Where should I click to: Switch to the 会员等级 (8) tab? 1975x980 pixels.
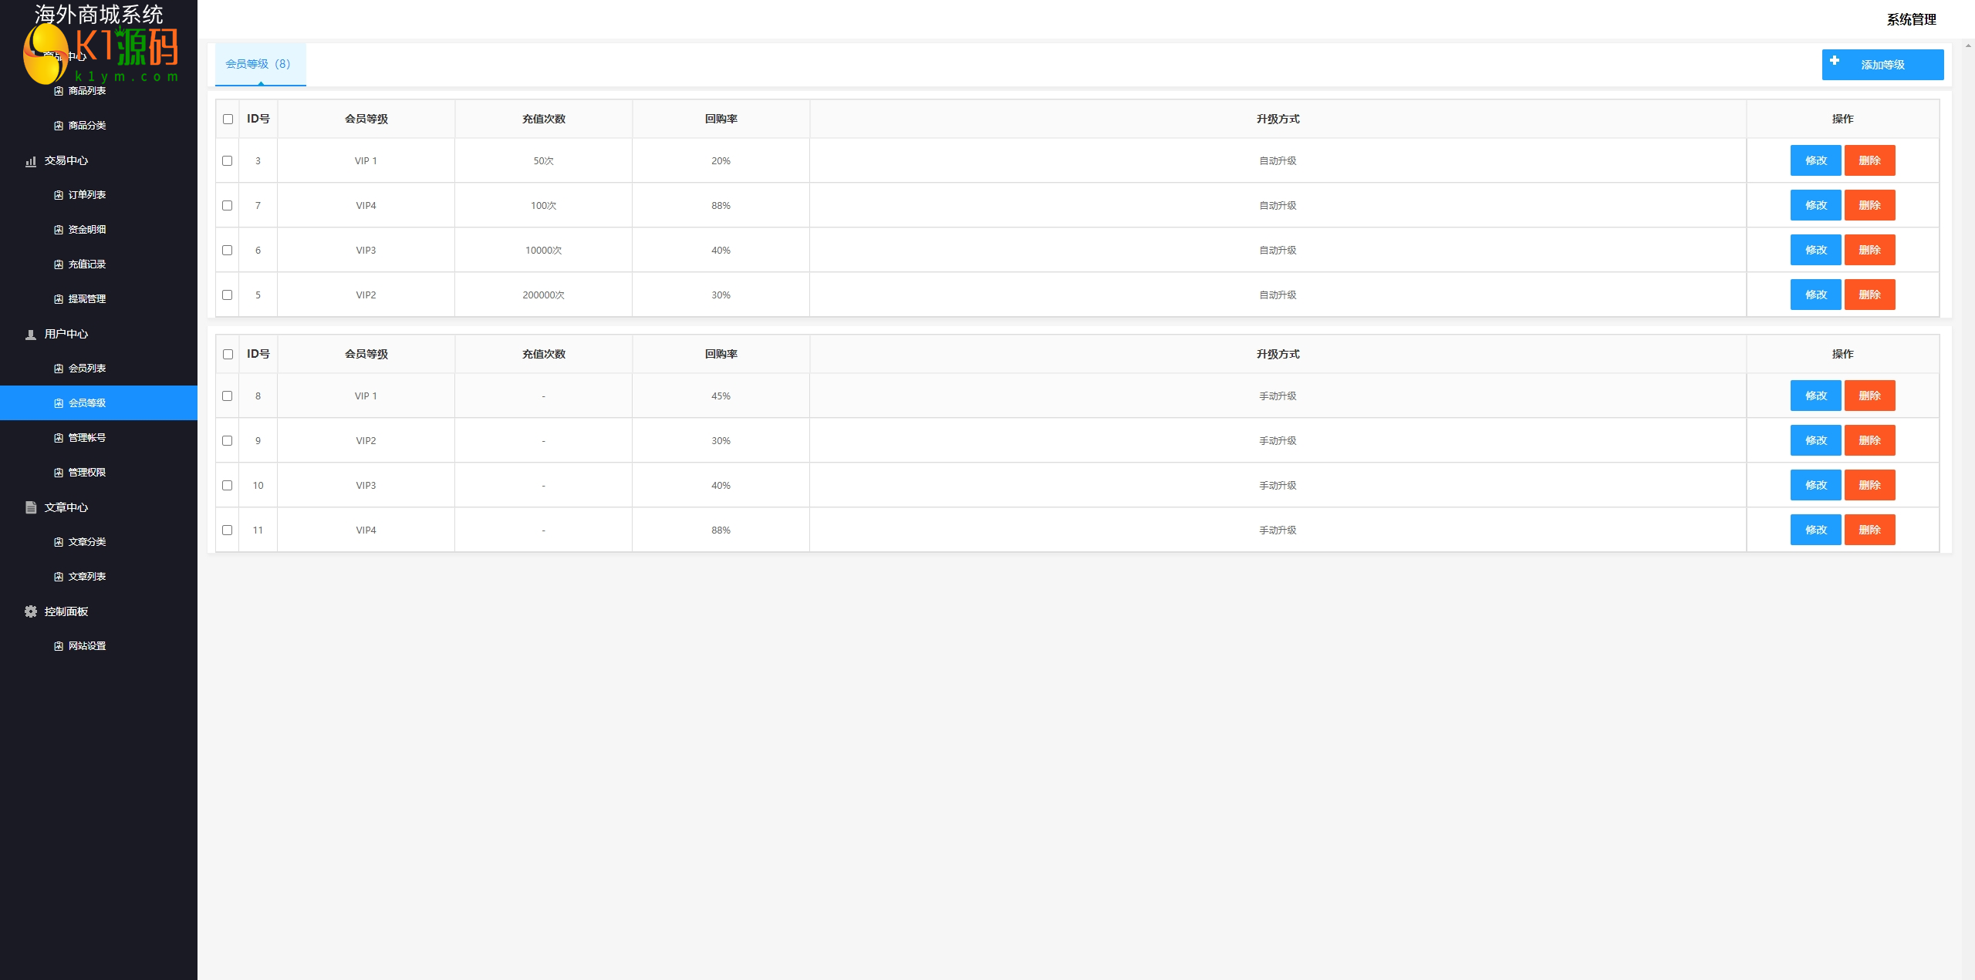click(x=259, y=64)
